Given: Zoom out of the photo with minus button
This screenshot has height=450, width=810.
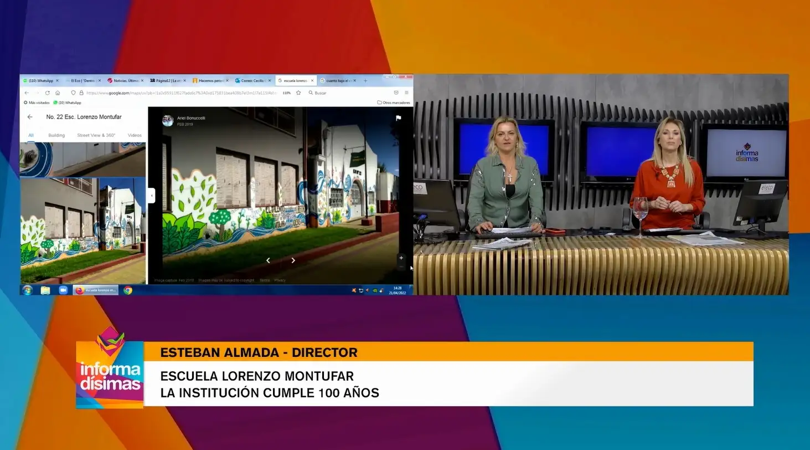Looking at the screenshot, I should pyautogui.click(x=401, y=267).
